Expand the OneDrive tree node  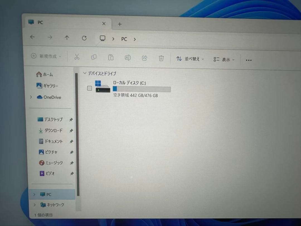tap(31, 97)
